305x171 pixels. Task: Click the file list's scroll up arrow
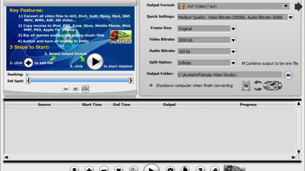299,104
